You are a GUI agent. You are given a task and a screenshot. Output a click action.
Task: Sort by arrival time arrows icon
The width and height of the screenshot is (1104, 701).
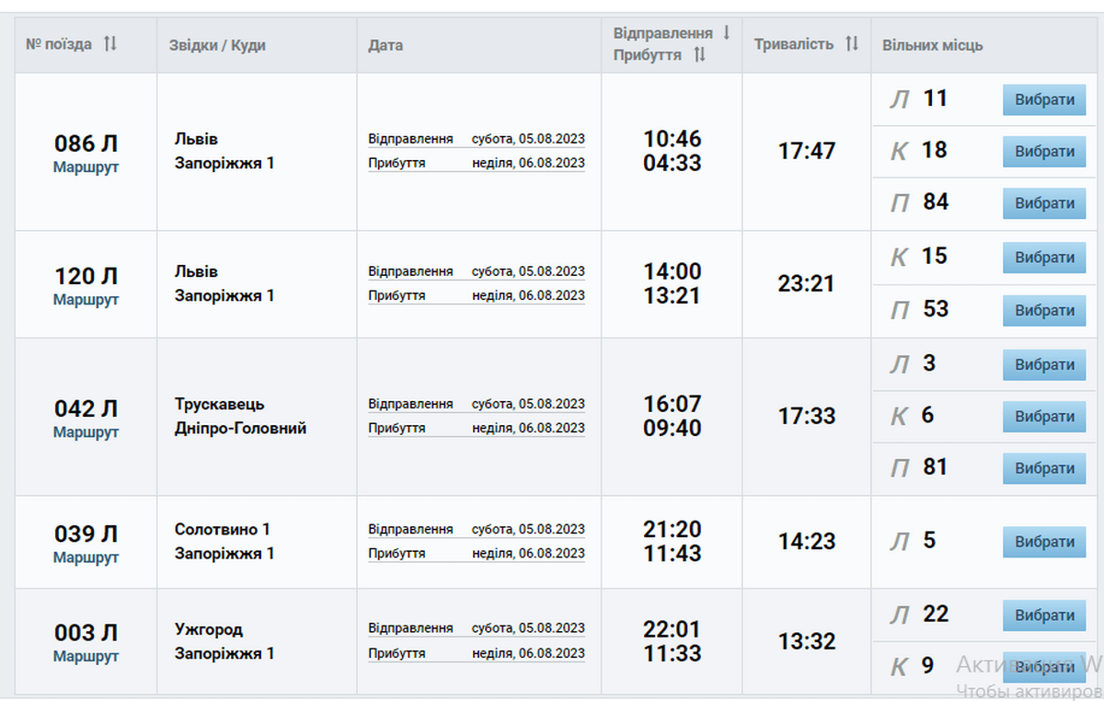(699, 55)
